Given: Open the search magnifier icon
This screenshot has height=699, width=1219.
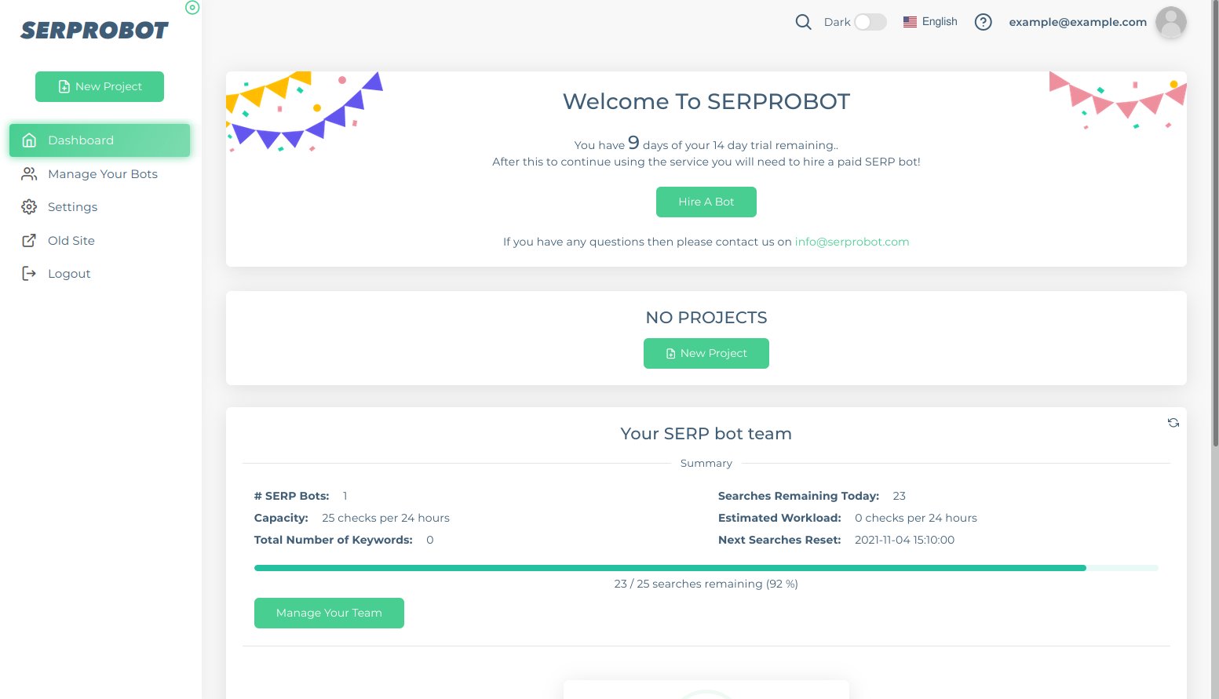Looking at the screenshot, I should click(803, 22).
